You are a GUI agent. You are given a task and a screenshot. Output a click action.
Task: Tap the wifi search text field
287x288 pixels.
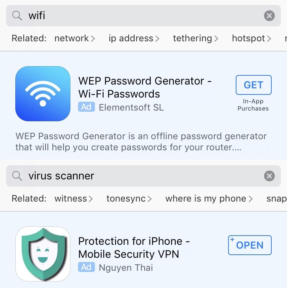pos(143,16)
